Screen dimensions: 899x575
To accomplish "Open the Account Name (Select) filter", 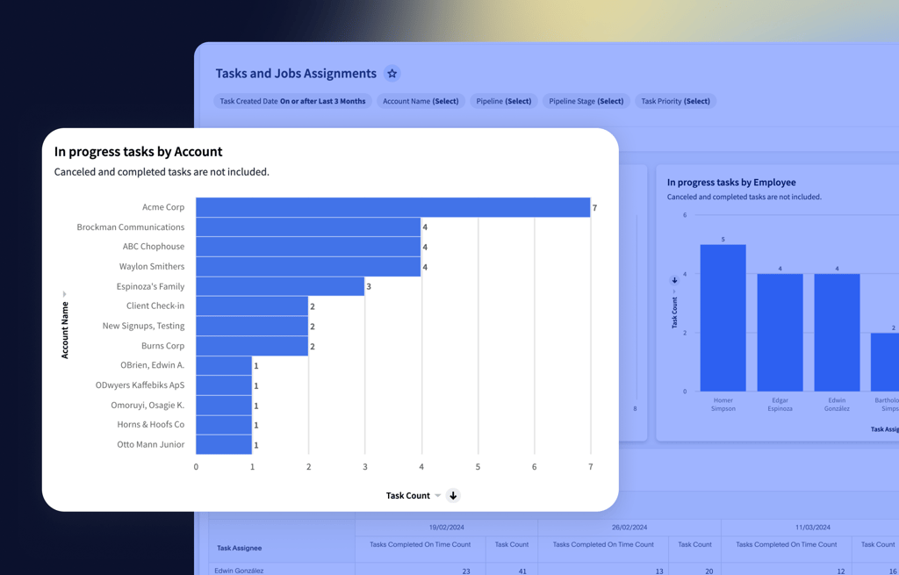I will (x=421, y=101).
